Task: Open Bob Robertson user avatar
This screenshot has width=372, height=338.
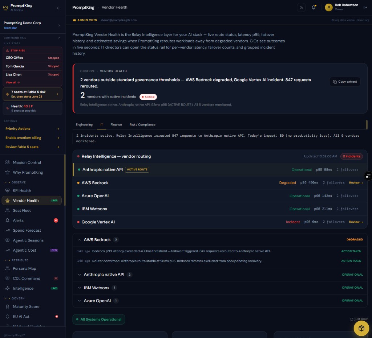Action: pos(328,7)
